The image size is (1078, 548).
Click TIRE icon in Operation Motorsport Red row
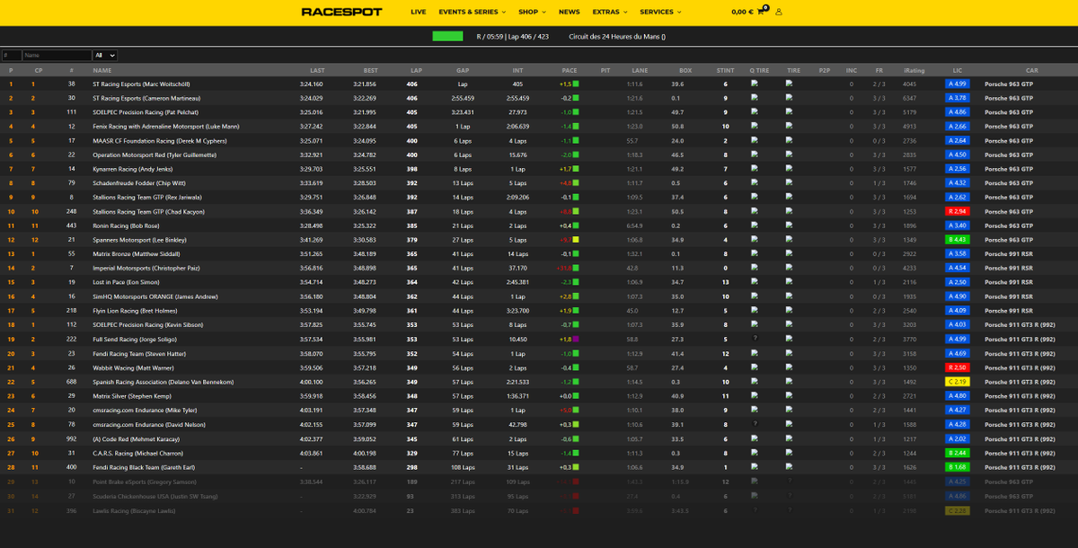789,155
